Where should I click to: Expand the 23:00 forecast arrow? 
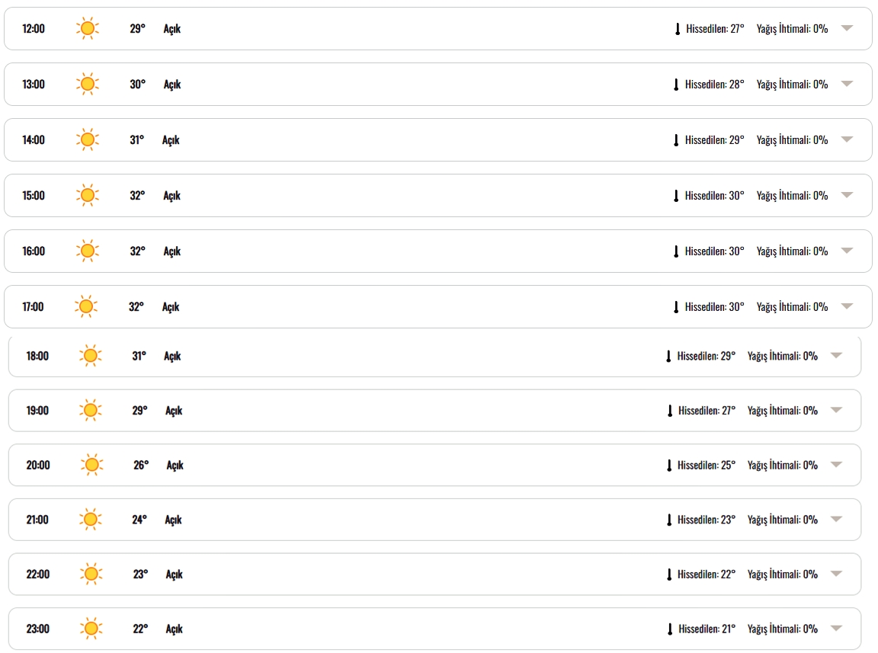click(837, 629)
